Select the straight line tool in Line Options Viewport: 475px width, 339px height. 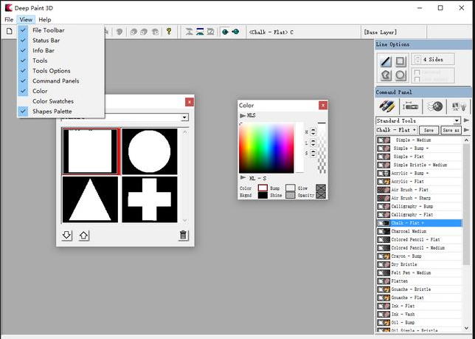coord(385,61)
